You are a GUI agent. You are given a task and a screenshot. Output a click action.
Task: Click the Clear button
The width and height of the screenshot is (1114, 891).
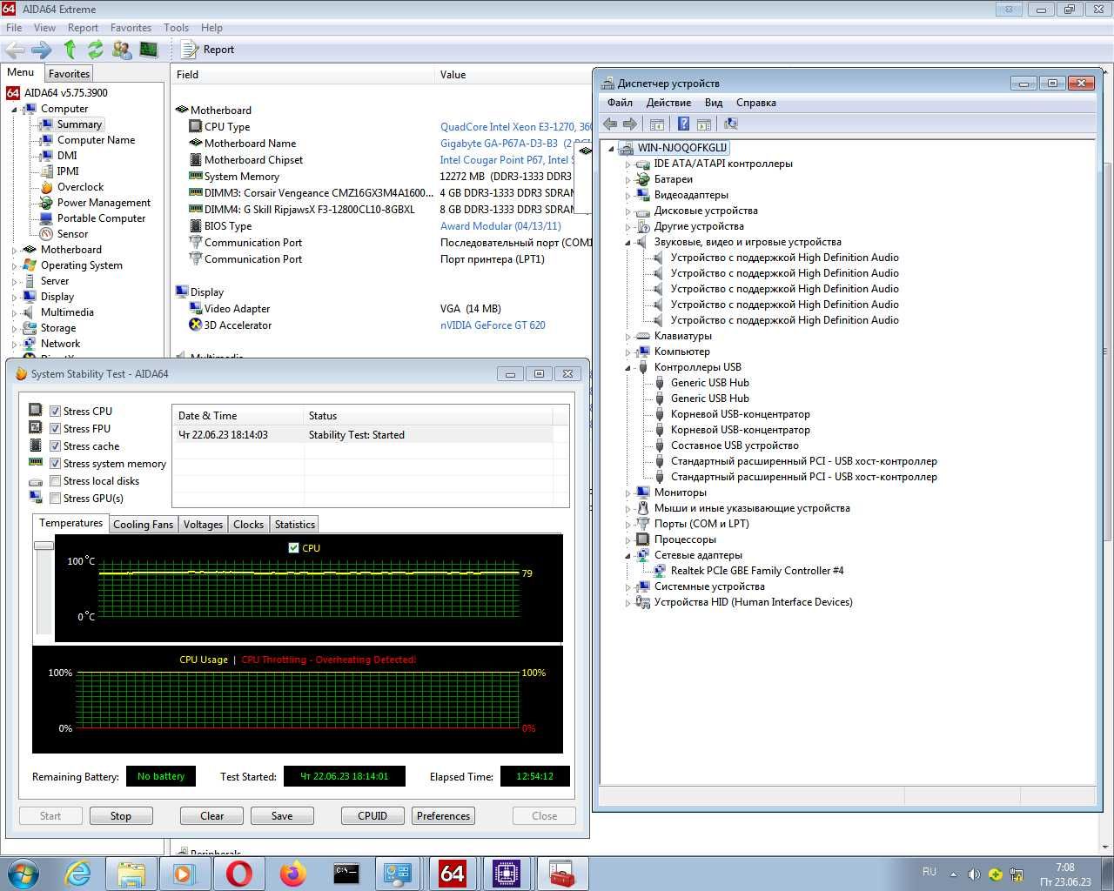point(211,816)
